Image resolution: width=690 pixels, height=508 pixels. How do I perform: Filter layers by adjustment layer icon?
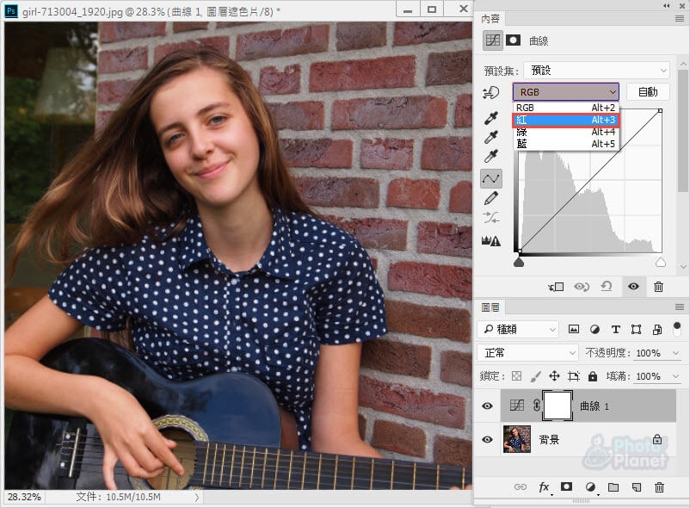[x=595, y=329]
